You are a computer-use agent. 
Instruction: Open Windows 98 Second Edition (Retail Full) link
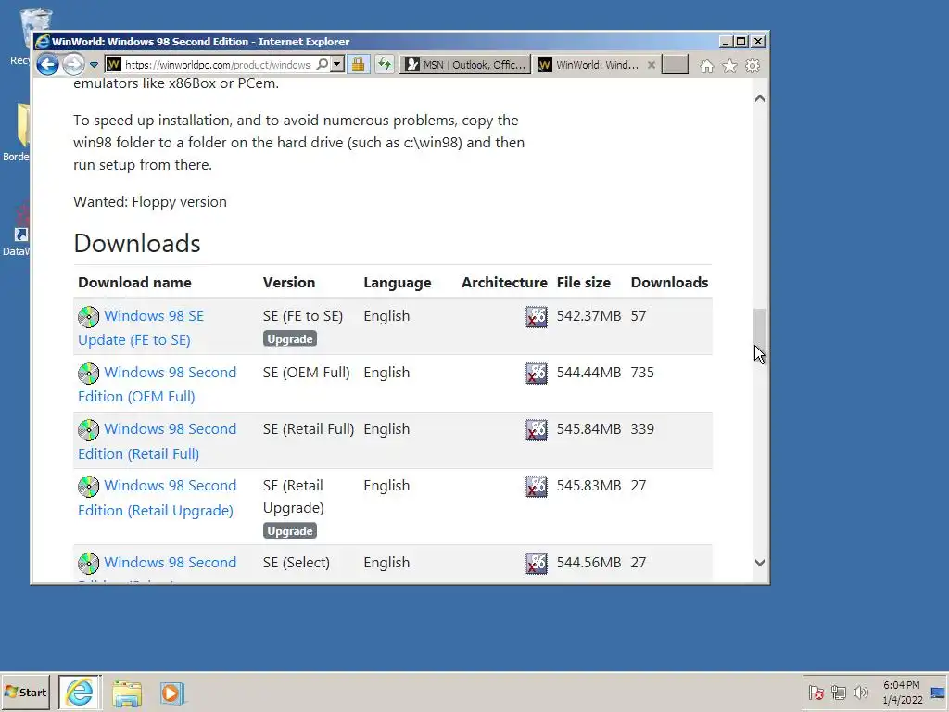(158, 440)
